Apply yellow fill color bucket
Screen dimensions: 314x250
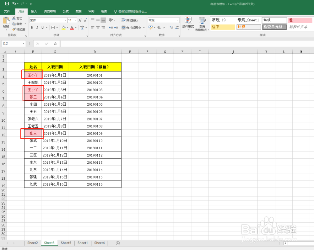click(x=64, y=28)
